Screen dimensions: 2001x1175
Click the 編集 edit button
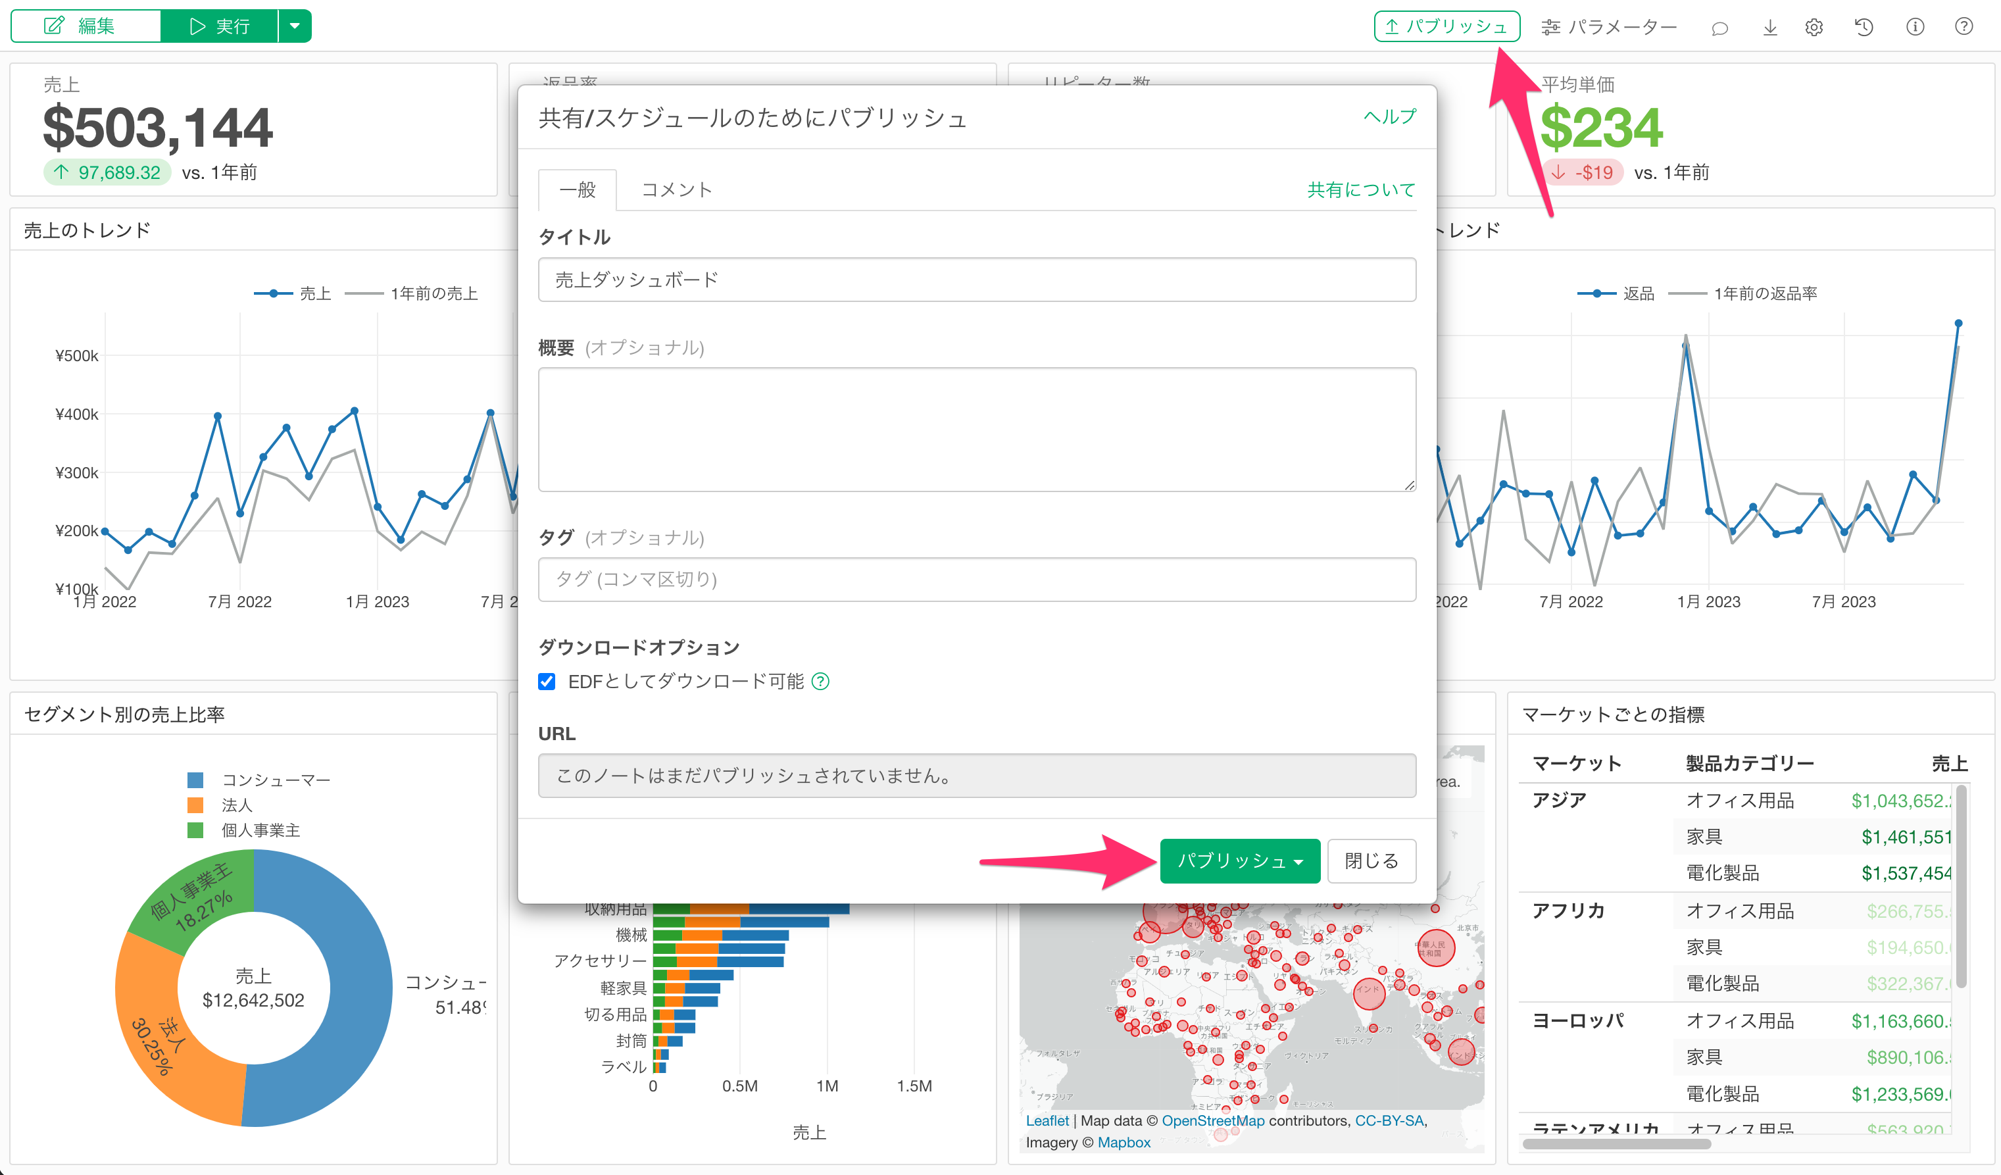(85, 26)
